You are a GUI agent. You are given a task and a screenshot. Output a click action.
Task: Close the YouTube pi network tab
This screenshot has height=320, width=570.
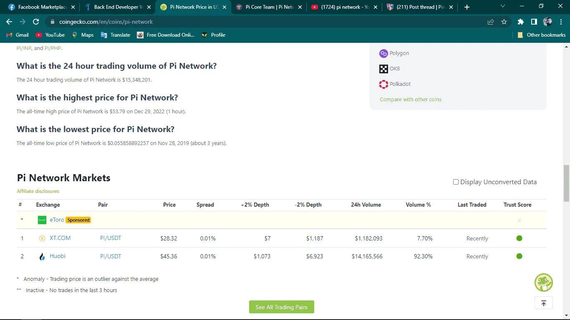pos(376,7)
